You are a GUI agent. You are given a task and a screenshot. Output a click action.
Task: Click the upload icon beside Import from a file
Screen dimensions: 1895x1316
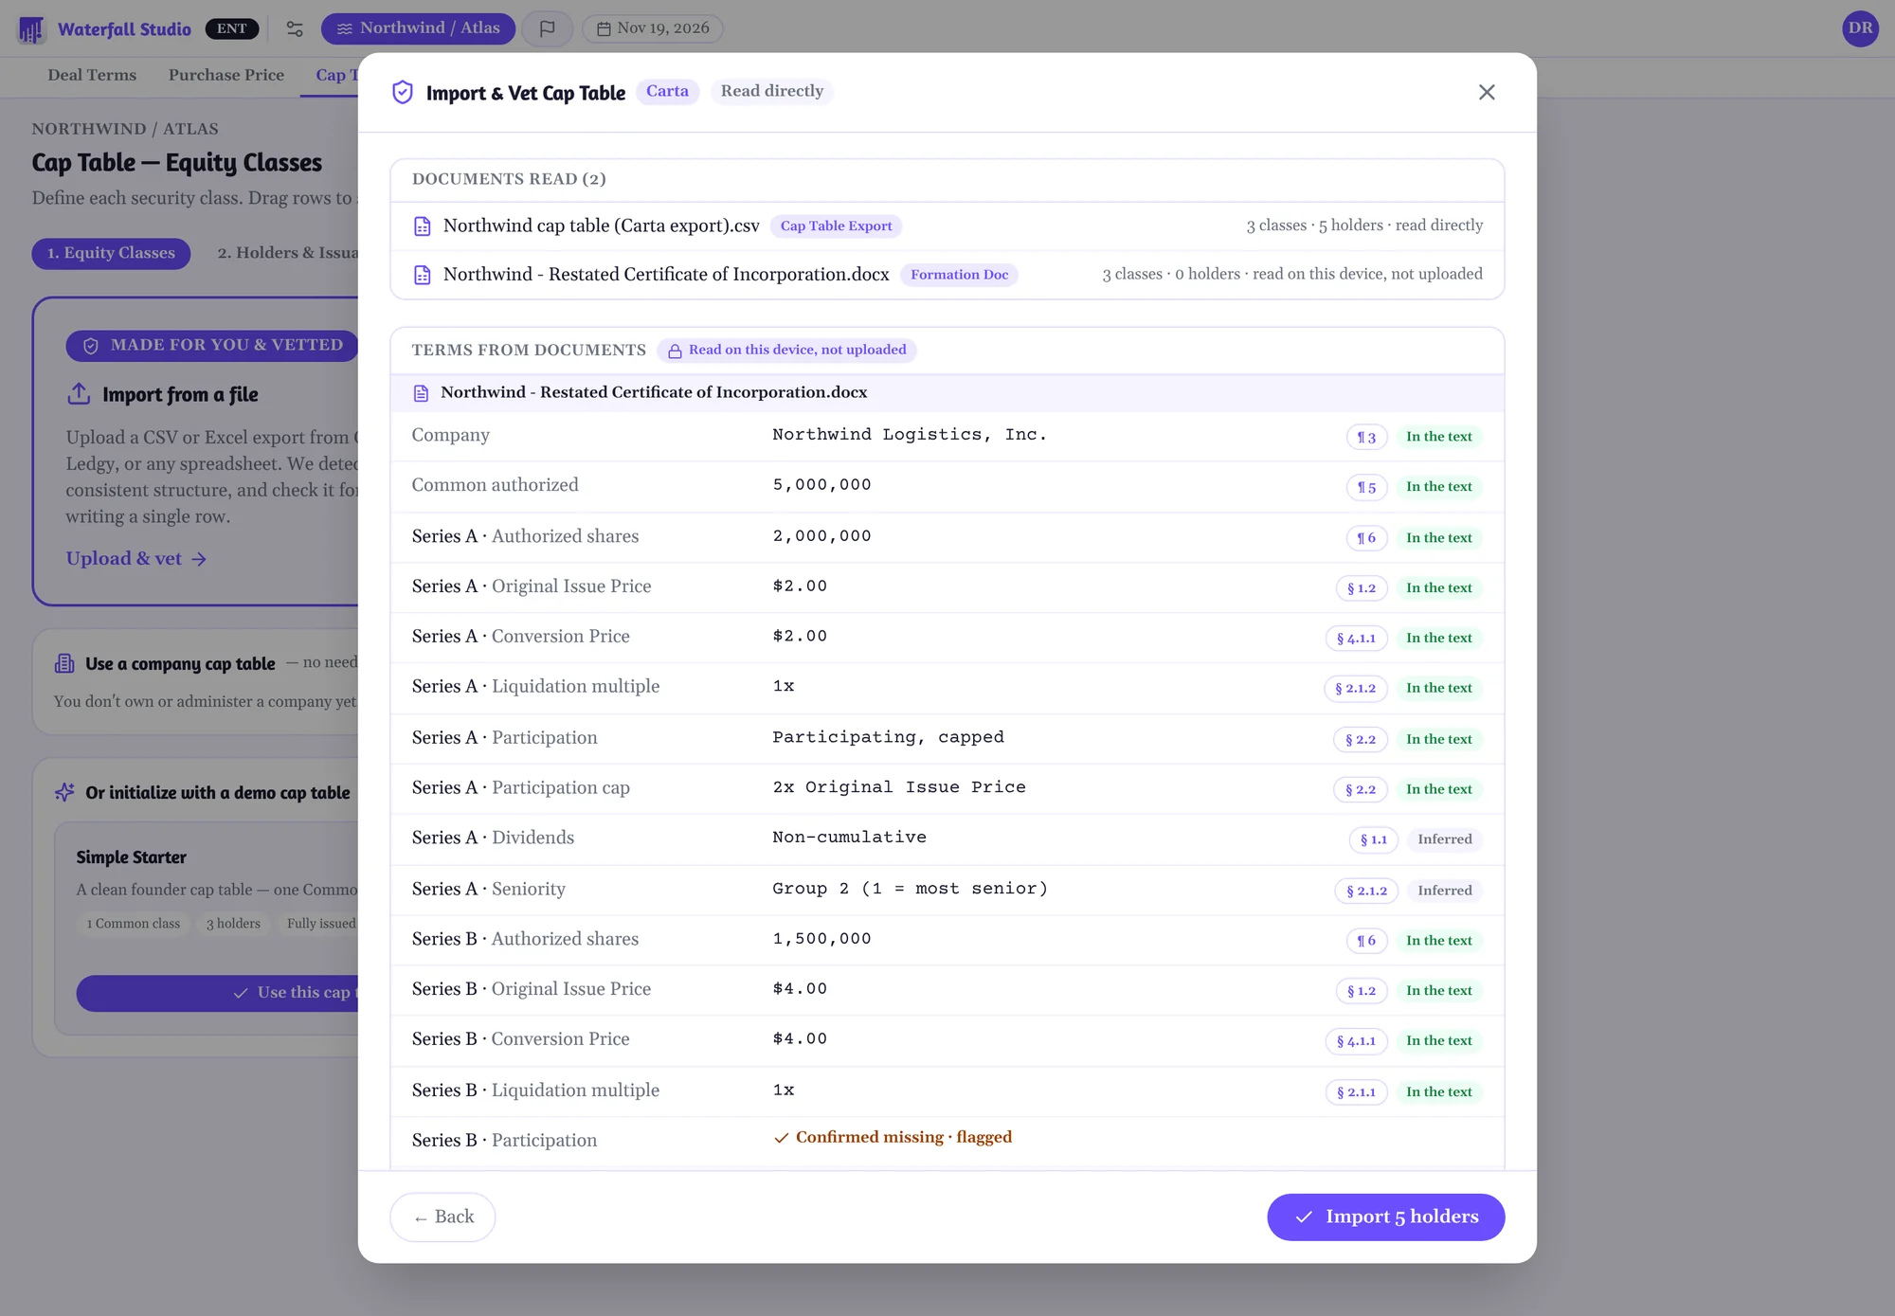click(x=79, y=393)
